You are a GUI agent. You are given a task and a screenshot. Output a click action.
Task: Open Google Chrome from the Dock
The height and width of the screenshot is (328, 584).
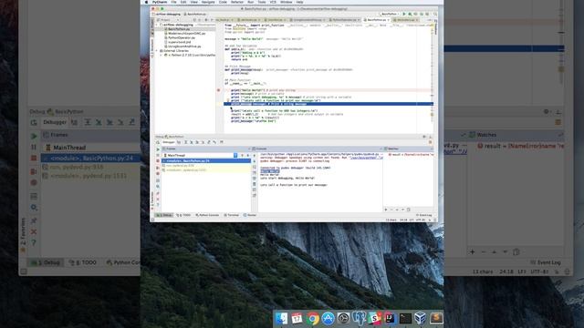point(313,318)
